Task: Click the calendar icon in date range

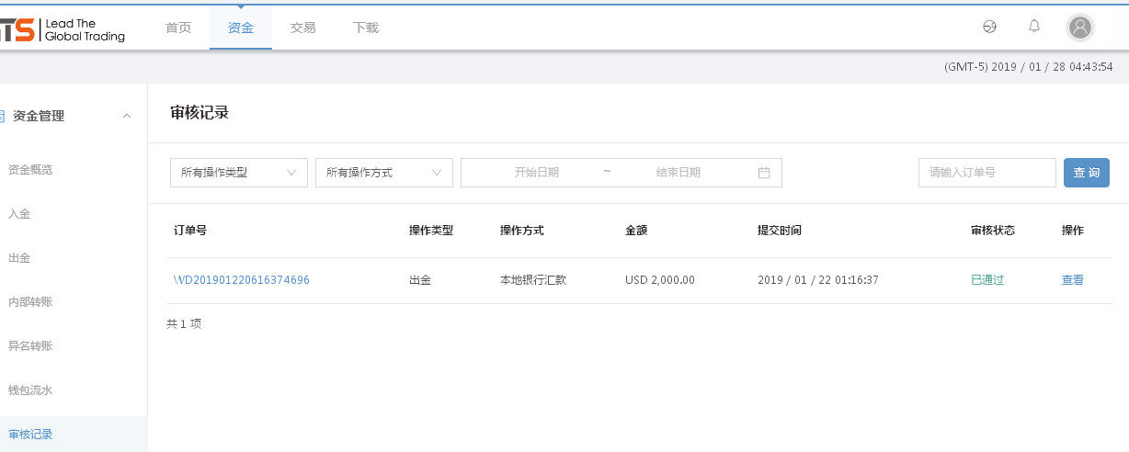Action: pos(763,173)
